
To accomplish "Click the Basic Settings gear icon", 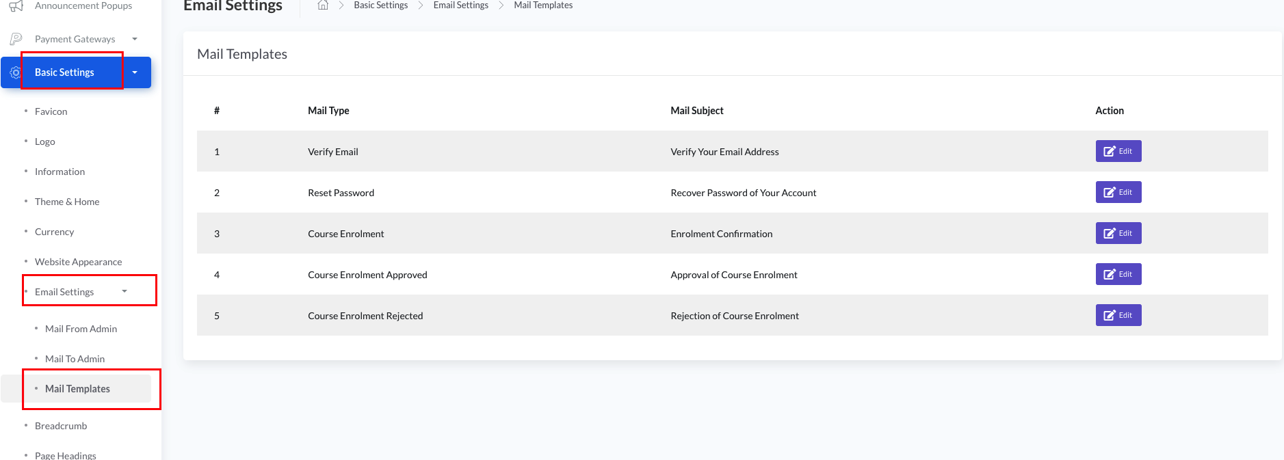I will click(15, 72).
